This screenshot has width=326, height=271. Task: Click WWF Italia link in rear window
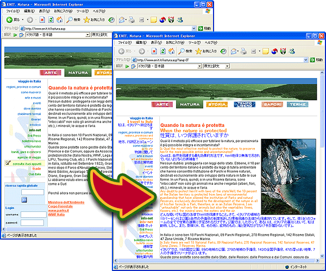coord(57,215)
